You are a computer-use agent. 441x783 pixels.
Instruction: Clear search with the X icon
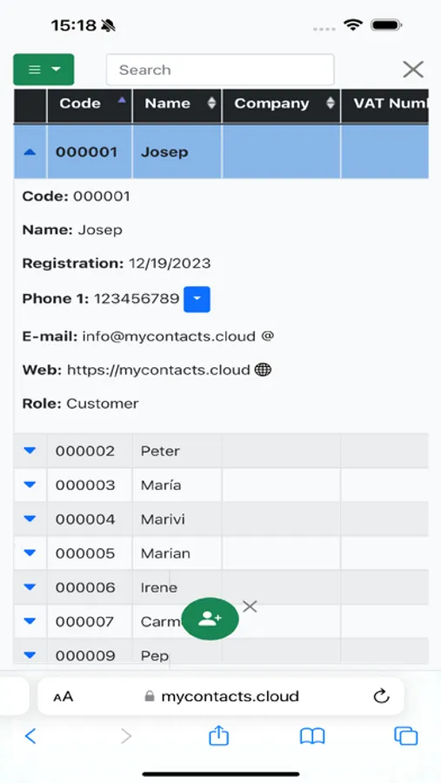click(x=413, y=70)
